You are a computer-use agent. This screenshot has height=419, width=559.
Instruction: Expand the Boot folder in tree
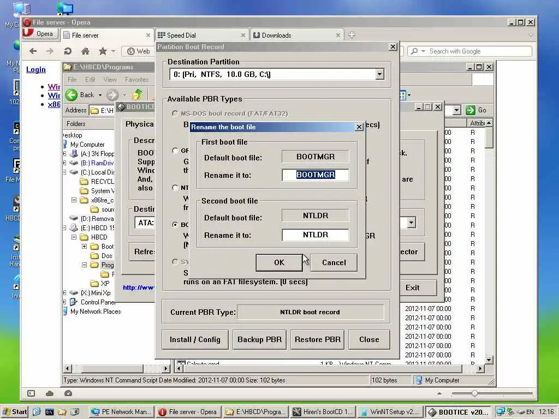pyautogui.click(x=84, y=246)
